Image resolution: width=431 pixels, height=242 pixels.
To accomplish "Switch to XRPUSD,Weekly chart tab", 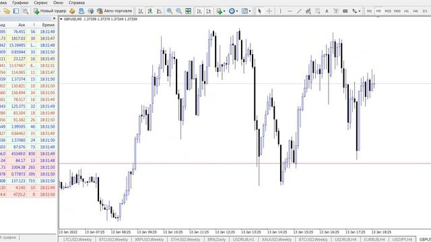I will (150, 239).
